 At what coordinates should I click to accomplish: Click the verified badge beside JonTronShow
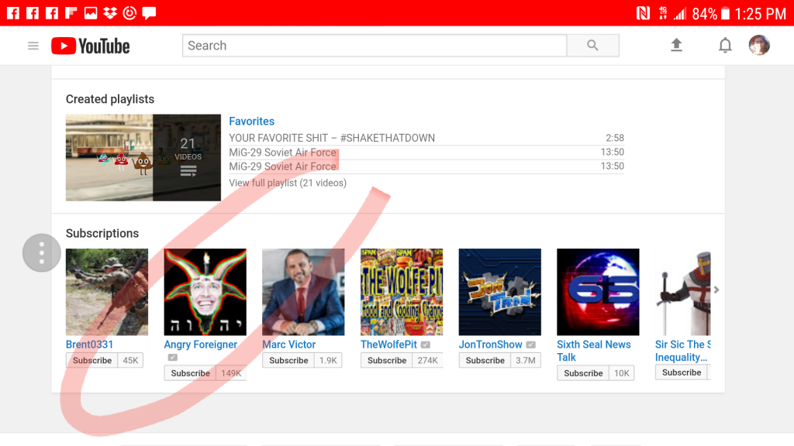(x=530, y=345)
